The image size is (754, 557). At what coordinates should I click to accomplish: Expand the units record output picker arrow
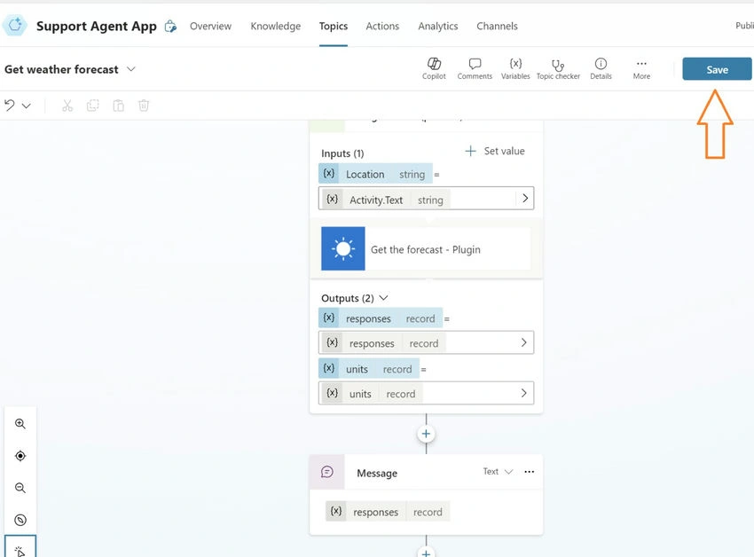point(524,394)
